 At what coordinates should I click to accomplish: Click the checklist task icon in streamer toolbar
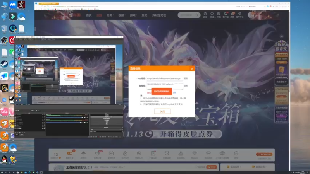point(153,154)
